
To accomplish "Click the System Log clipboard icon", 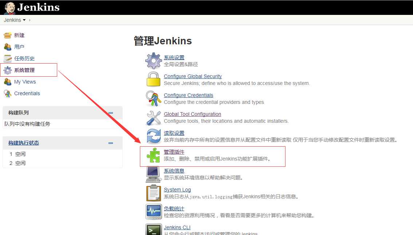I will (154, 193).
